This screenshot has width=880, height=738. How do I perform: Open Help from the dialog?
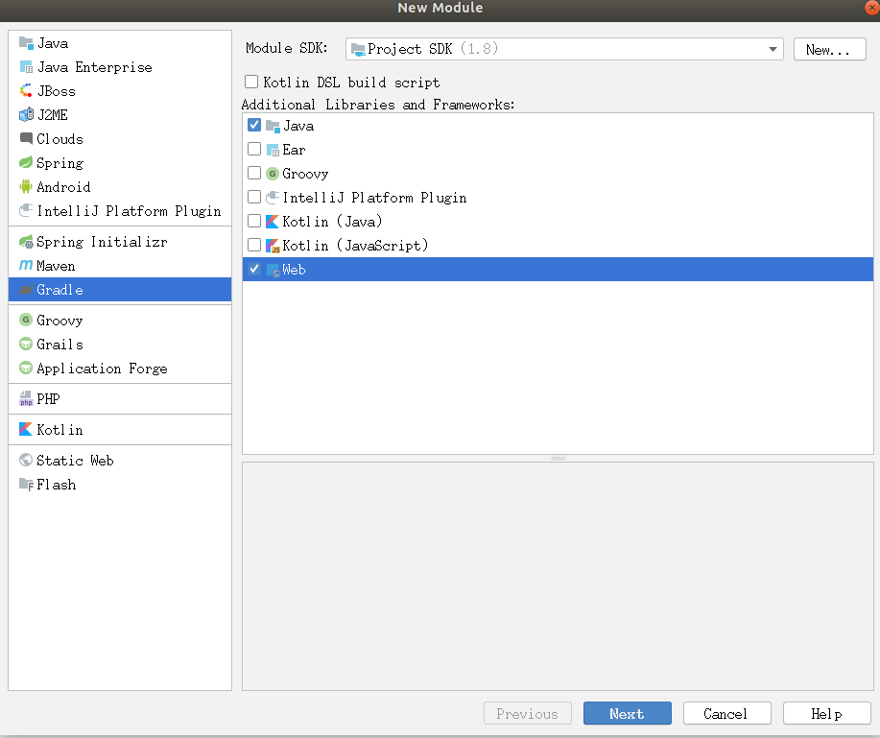point(826,713)
